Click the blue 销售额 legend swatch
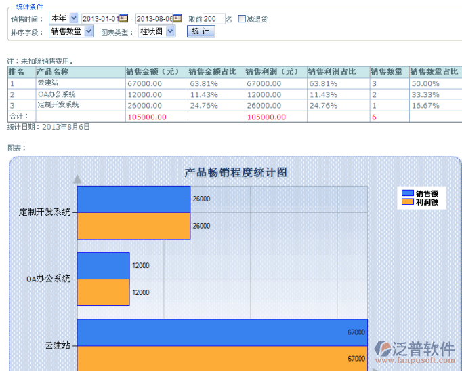Viewport: 462px width, 371px height. 407,193
